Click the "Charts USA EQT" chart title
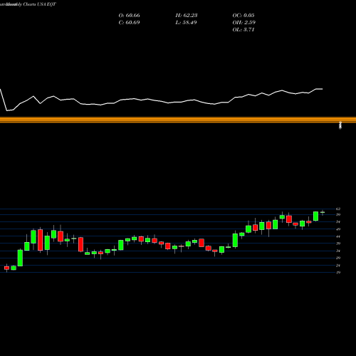Screen dimensions: 356x356 tap(40, 4)
